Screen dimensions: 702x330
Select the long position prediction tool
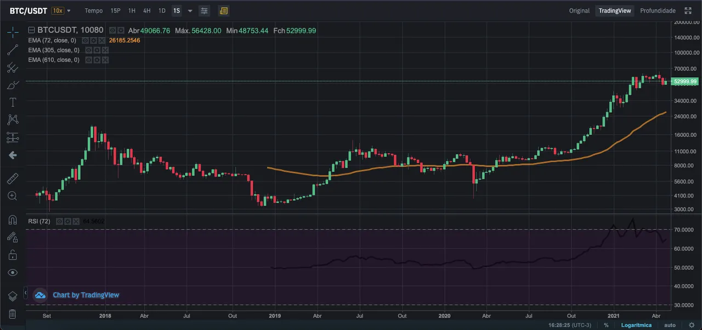click(13, 137)
